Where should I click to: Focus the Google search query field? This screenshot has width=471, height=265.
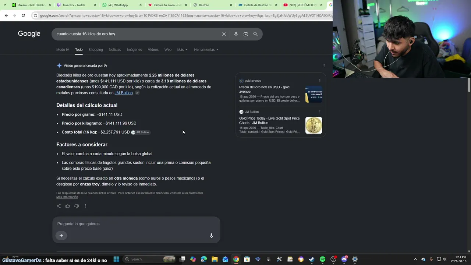click(136, 34)
